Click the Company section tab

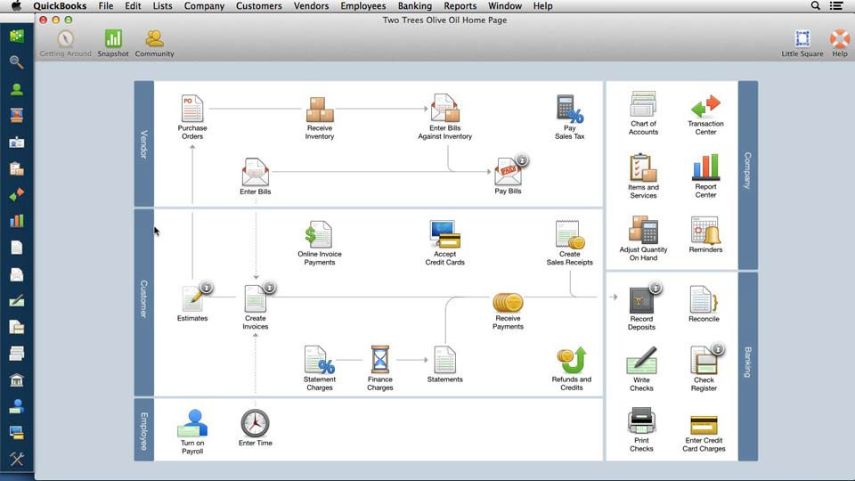748,175
